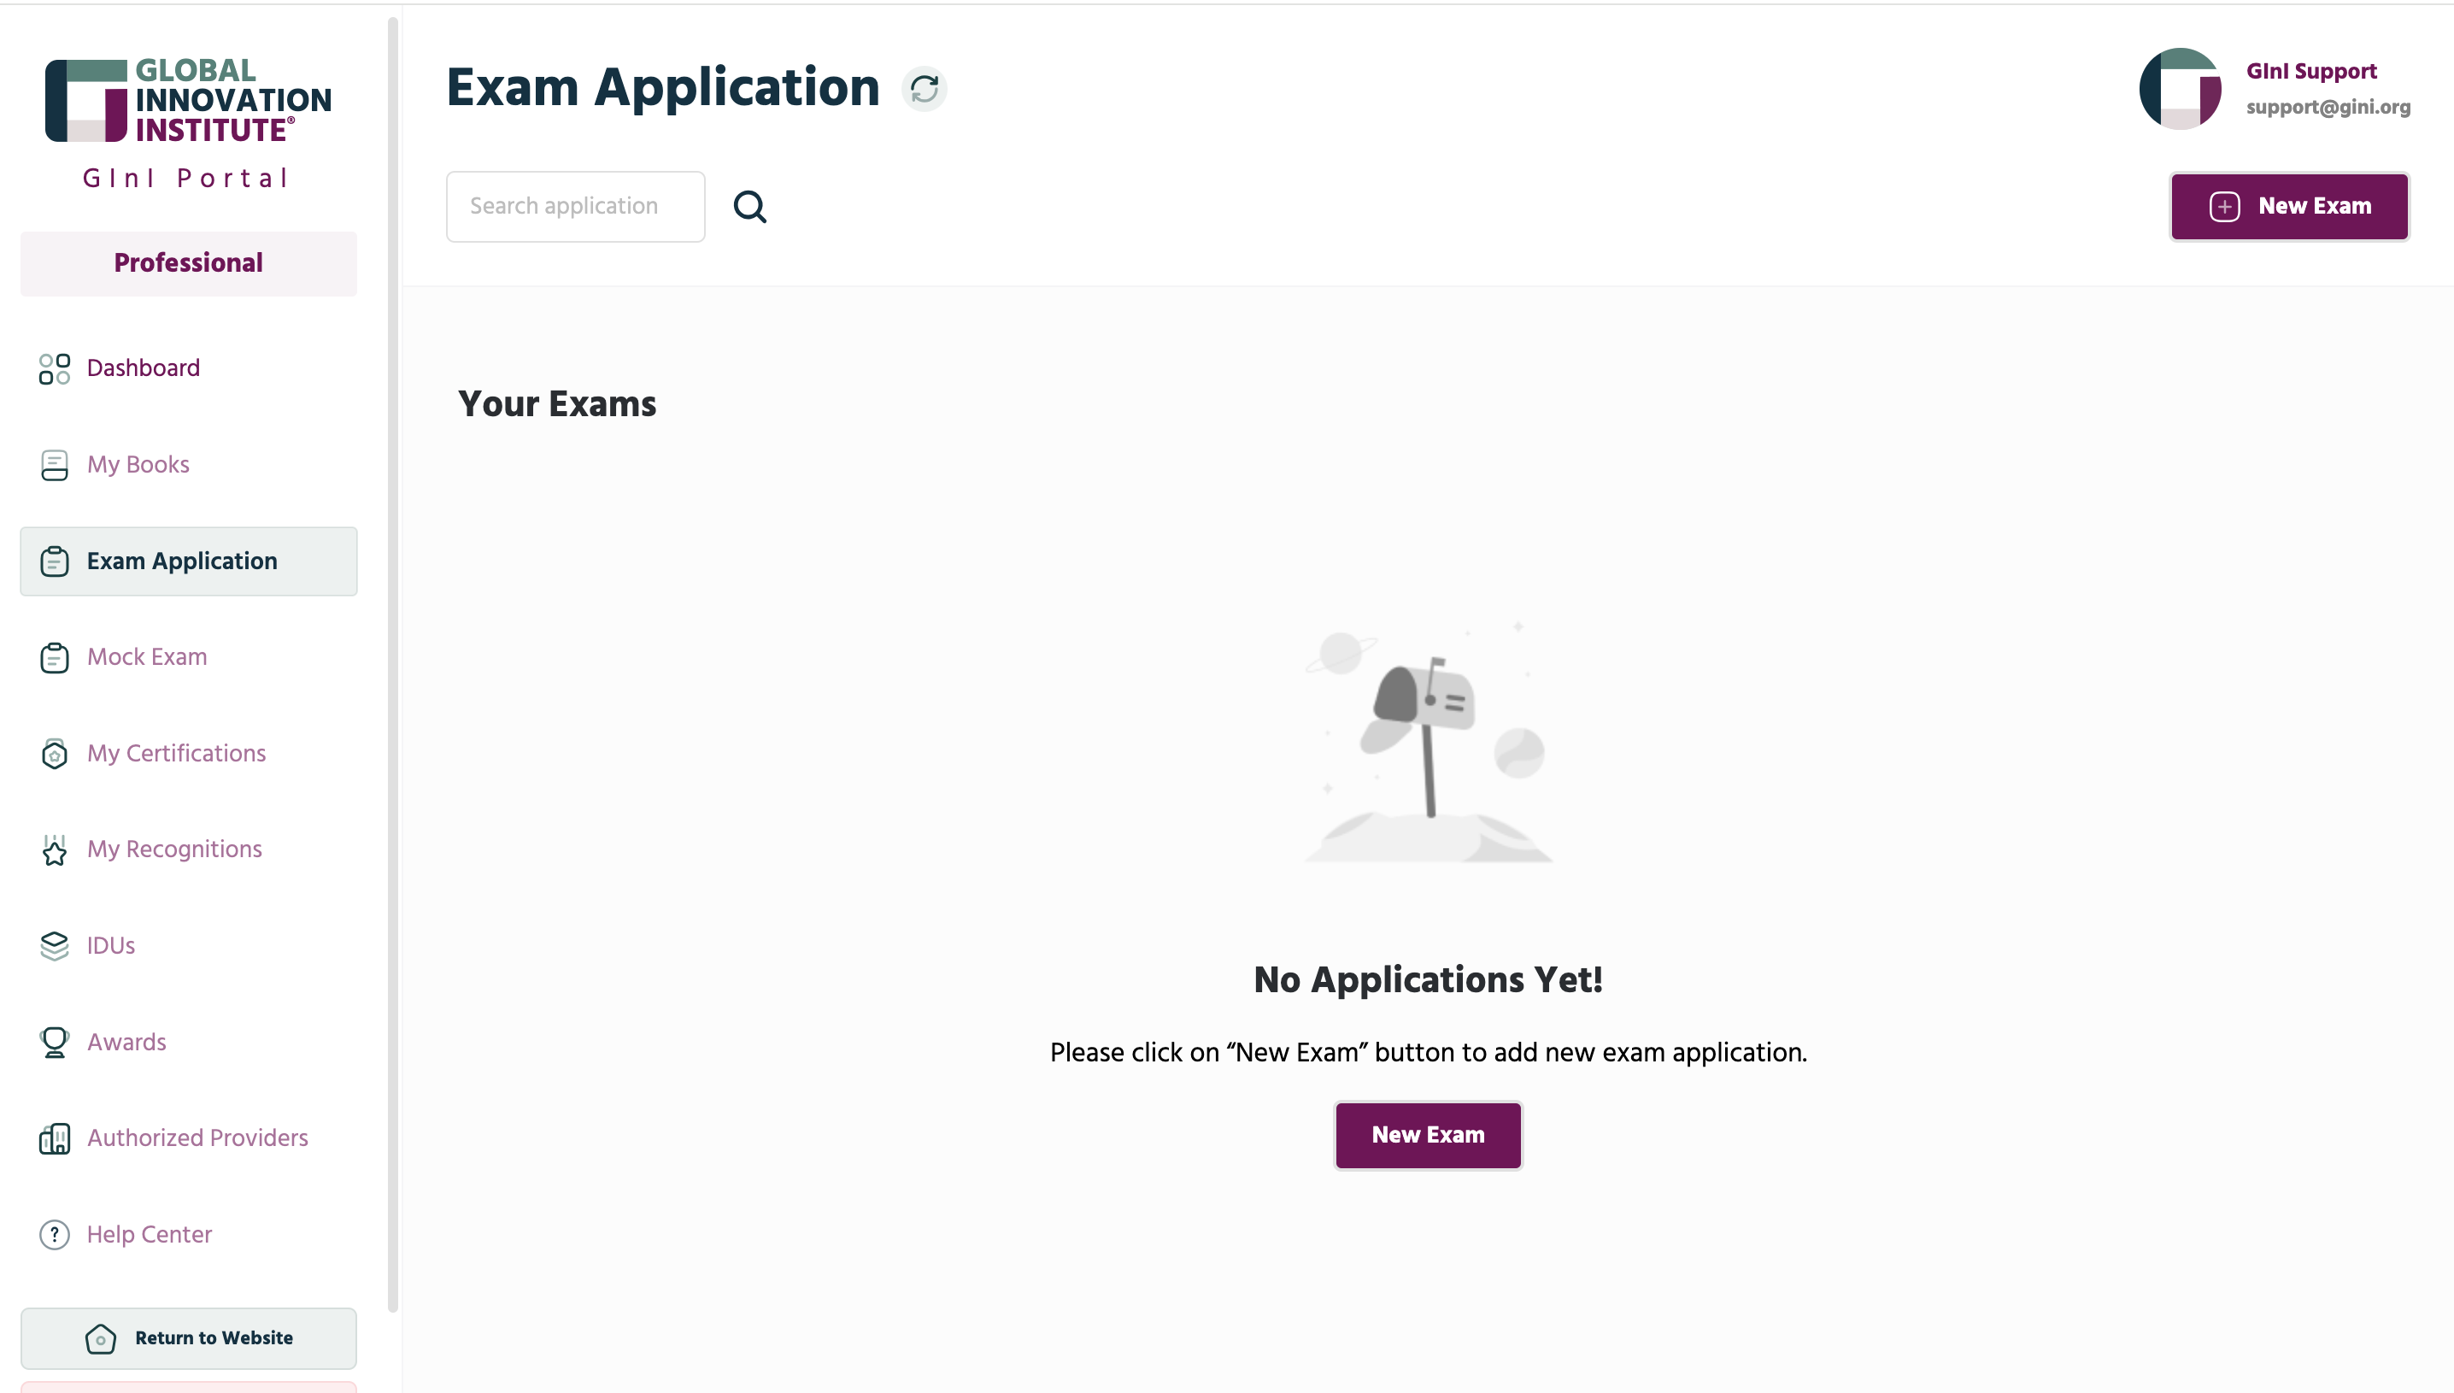Click the refresh icon beside Exam Application title
Screen dimensions: 2454x1393
coord(924,89)
